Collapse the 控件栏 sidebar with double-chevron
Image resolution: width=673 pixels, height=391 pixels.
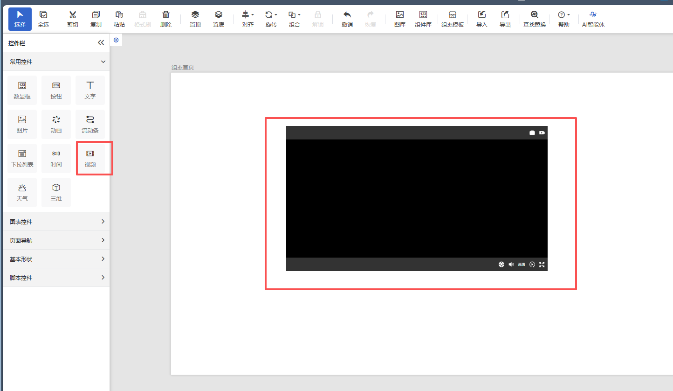[101, 43]
